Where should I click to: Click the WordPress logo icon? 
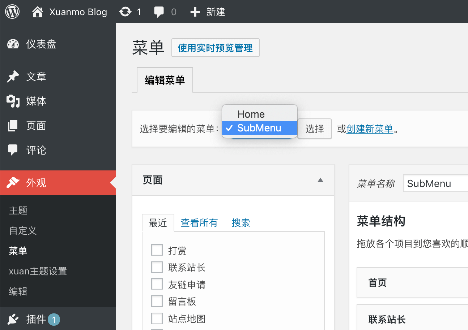tap(12, 11)
